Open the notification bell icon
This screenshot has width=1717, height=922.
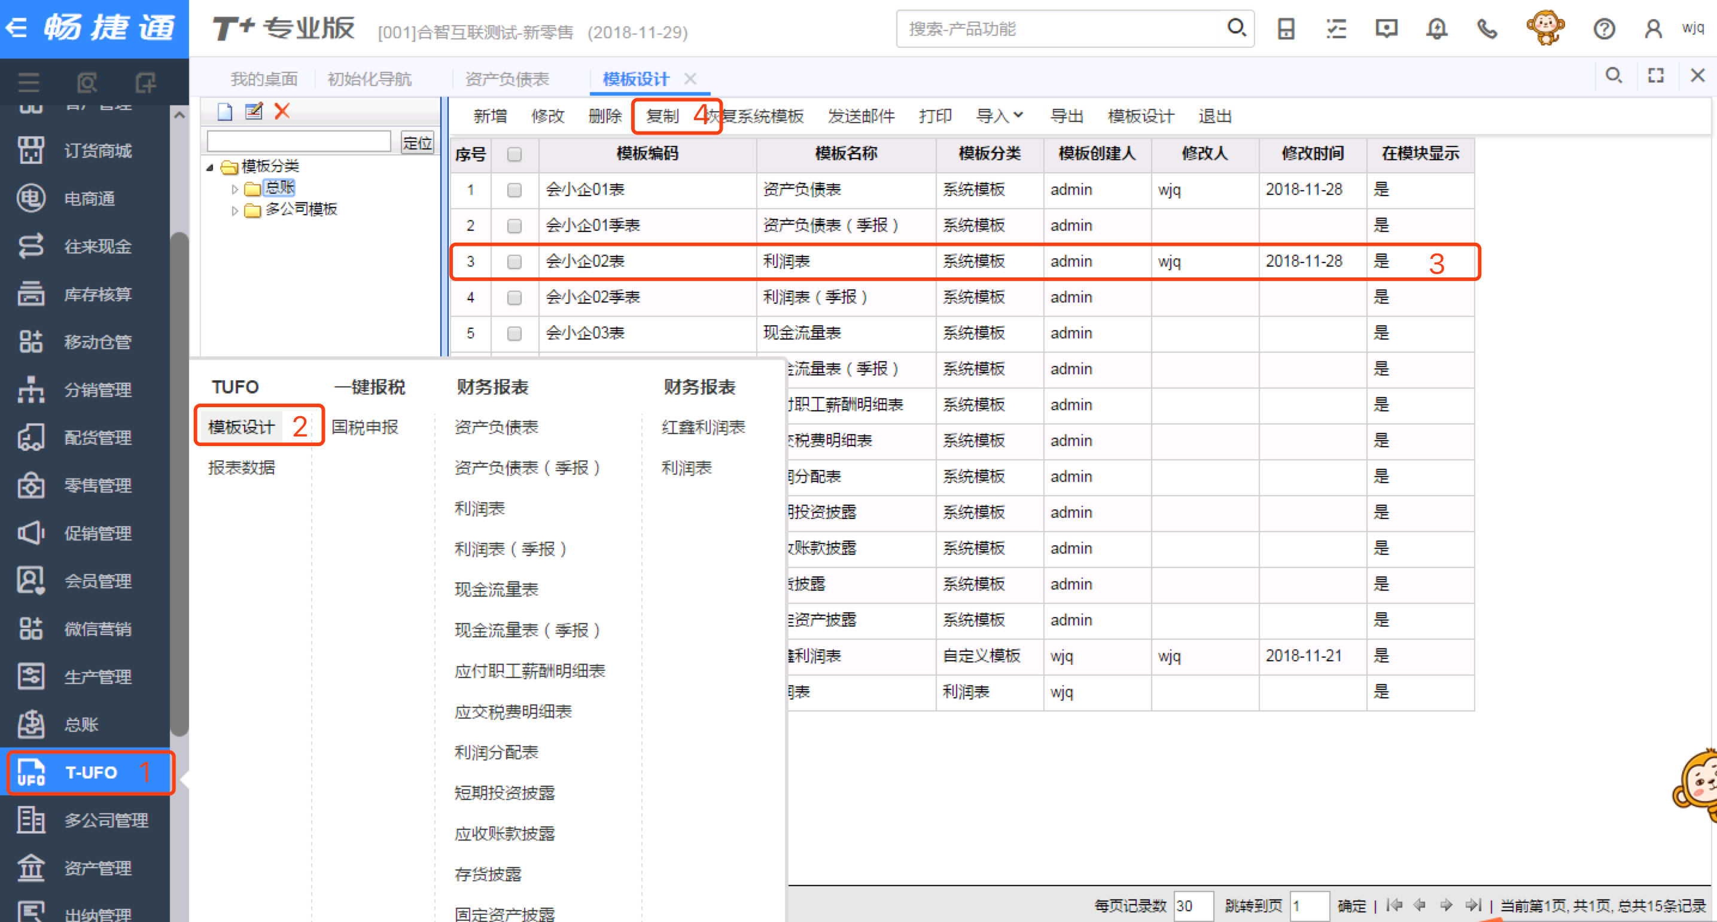click(1436, 29)
